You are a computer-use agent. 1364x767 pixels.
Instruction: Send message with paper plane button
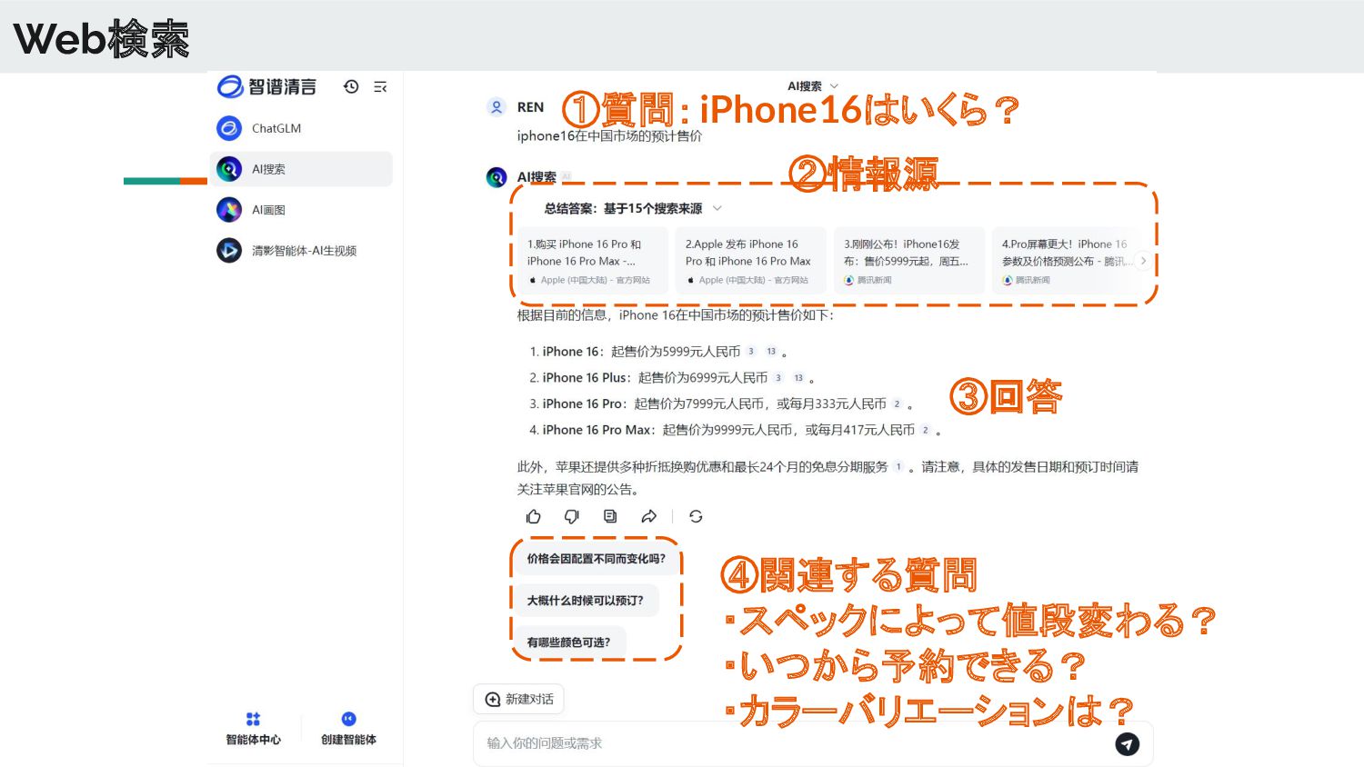click(1128, 743)
